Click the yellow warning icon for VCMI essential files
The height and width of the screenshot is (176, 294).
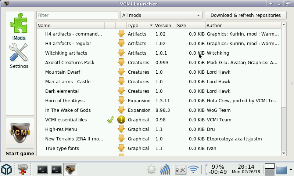(x=121, y=120)
